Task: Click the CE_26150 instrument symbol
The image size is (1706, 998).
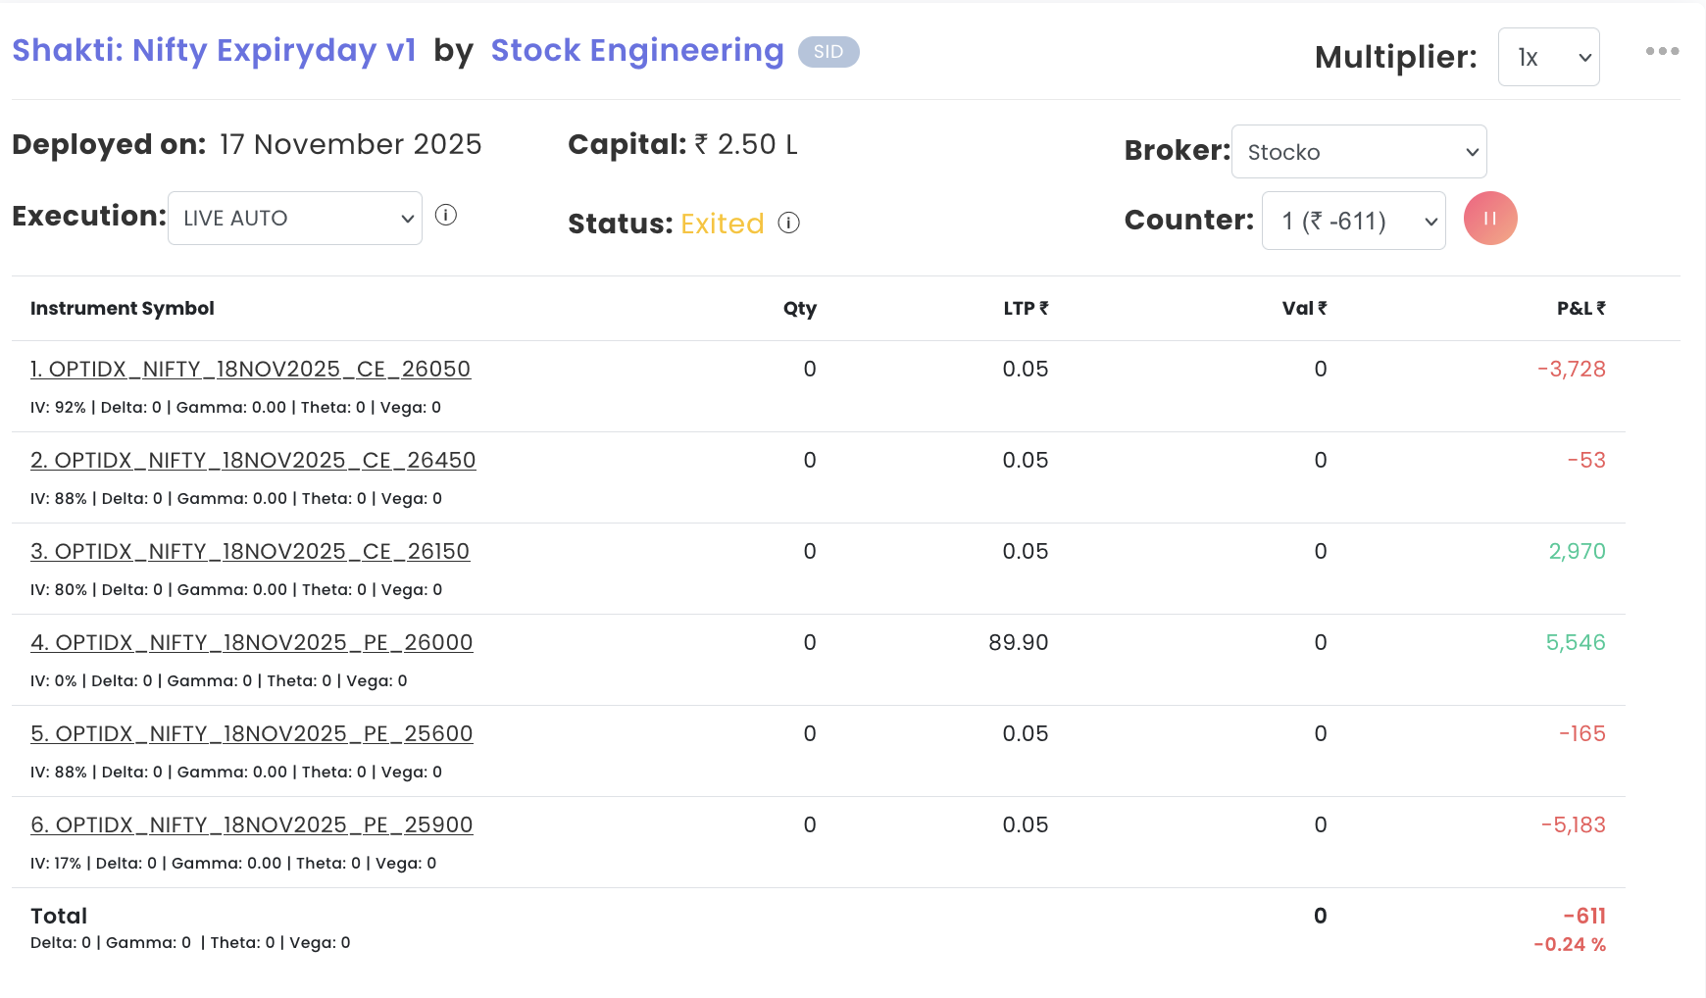Action: click(250, 552)
